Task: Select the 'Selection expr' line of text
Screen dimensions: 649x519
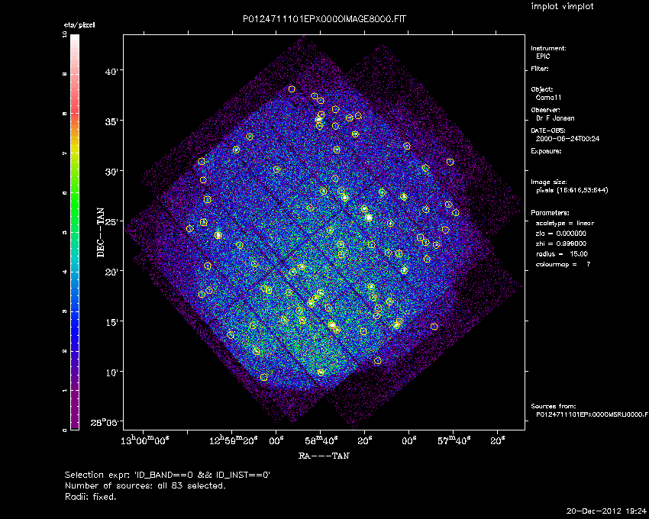Action: [x=168, y=475]
